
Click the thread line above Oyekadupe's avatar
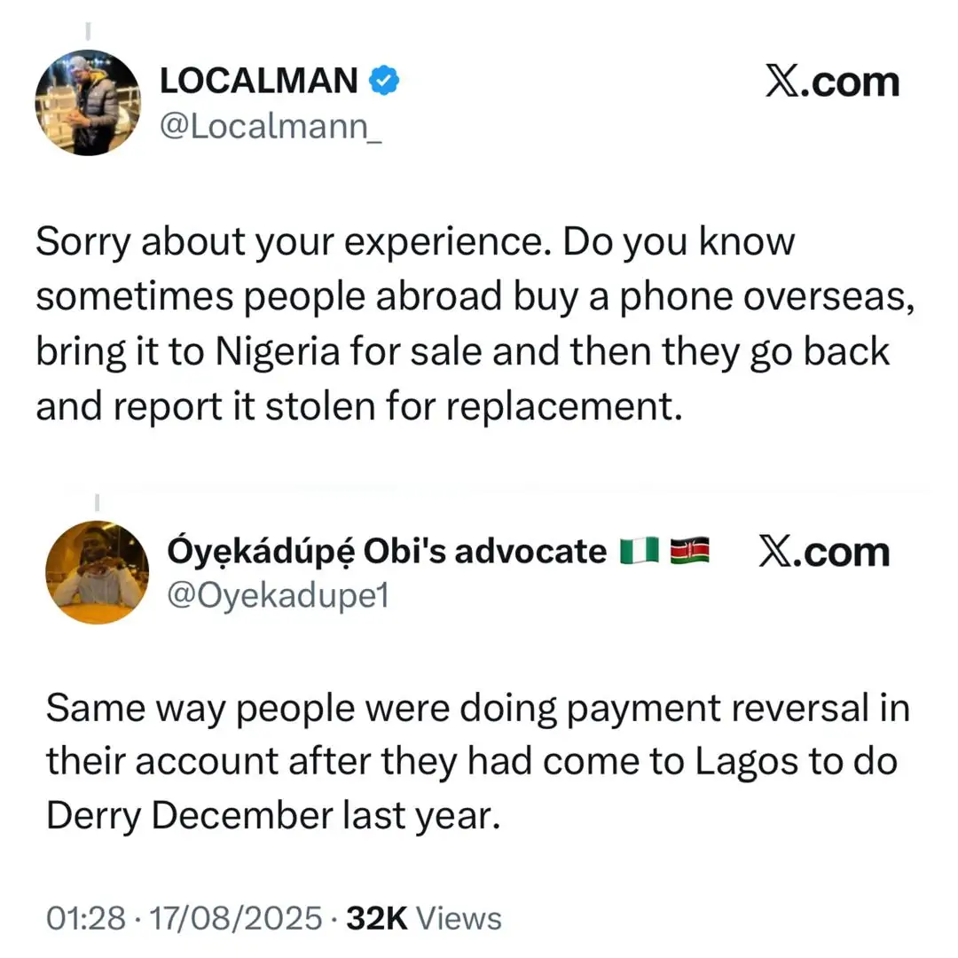(97, 503)
